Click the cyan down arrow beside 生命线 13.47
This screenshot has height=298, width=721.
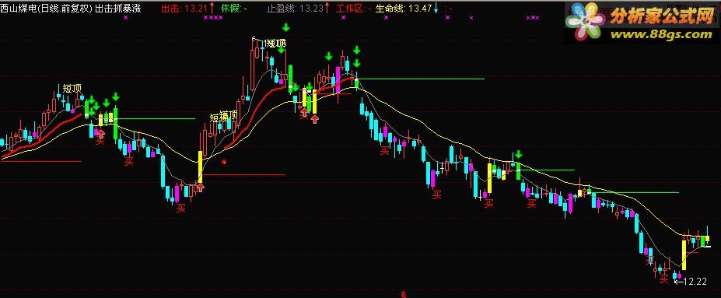point(436,9)
